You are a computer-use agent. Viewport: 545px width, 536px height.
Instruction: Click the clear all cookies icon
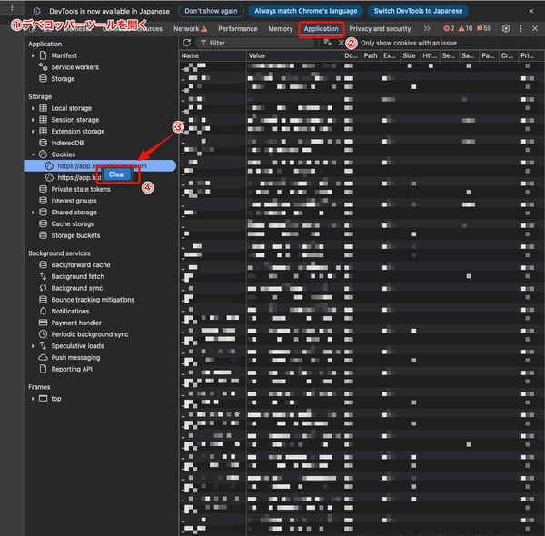pos(327,43)
